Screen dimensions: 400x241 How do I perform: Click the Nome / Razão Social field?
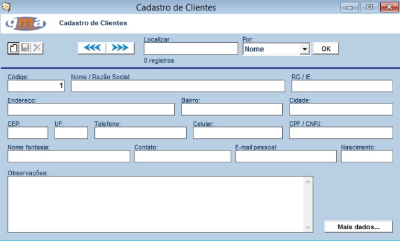(x=178, y=86)
